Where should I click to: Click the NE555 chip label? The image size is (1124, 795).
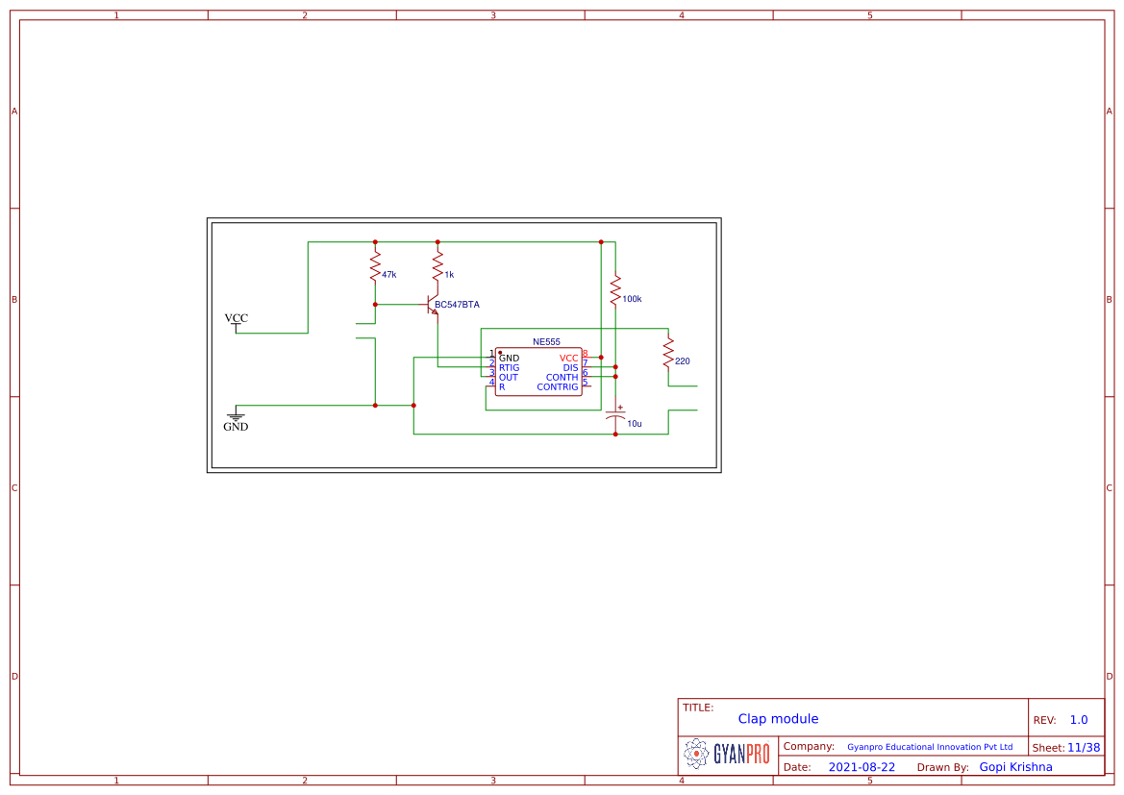(546, 342)
